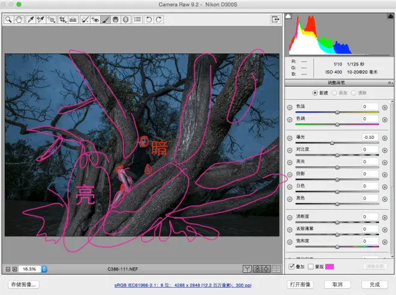This screenshot has height=295, width=396.
Task: Toggle between current and default settings icon
Action: point(276,269)
